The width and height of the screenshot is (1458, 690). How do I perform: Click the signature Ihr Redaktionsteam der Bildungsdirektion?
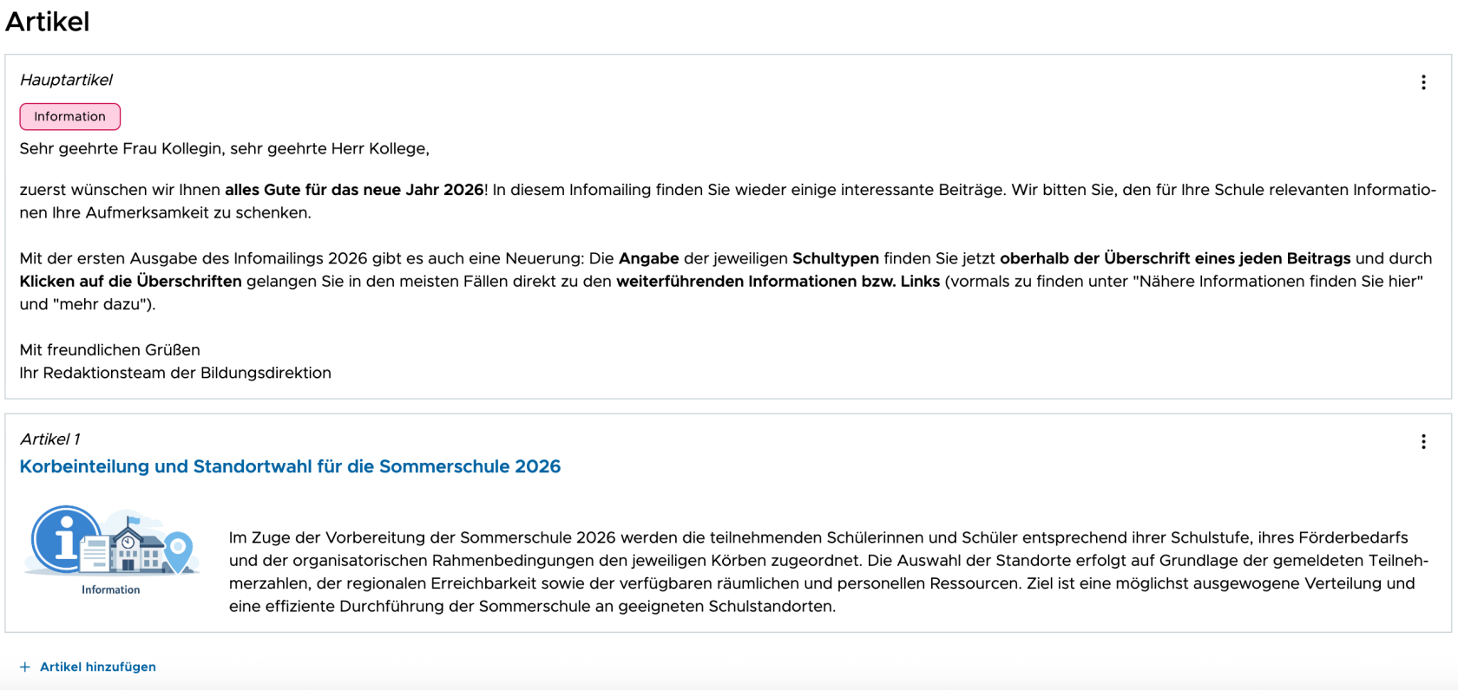pyautogui.click(x=175, y=373)
